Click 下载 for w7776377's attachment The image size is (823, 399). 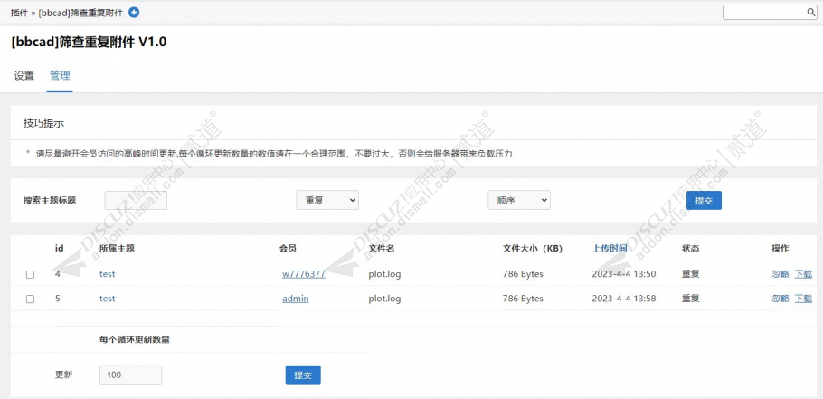[x=803, y=274]
